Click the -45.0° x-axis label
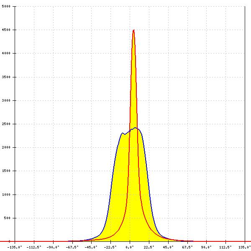This screenshot has width=251, height=251. point(91,247)
